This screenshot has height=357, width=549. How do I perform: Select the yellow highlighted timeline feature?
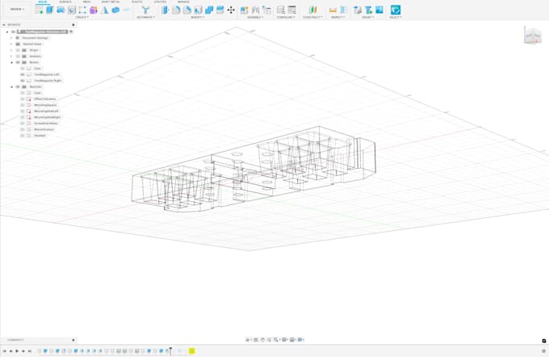192,351
